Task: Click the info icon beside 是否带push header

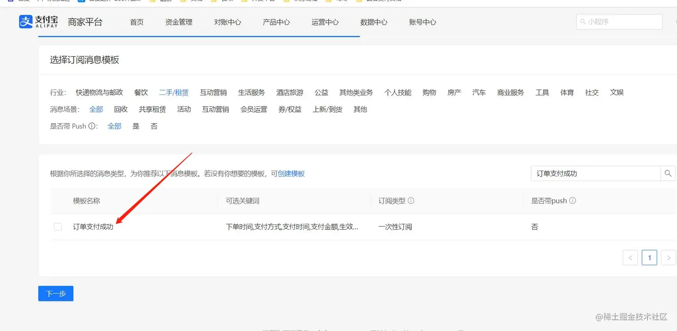Action: [x=573, y=201]
